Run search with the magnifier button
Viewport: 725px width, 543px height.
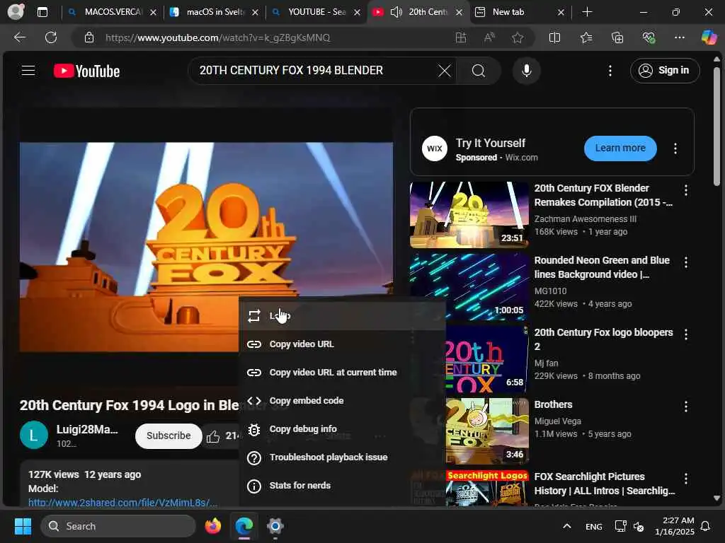pyautogui.click(x=479, y=71)
